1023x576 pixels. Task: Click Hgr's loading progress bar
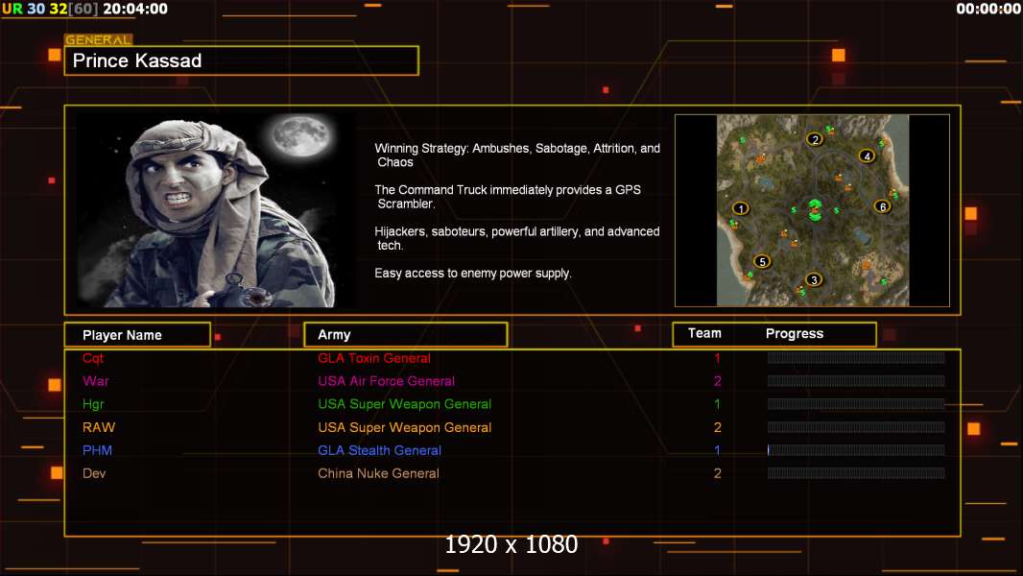[856, 404]
